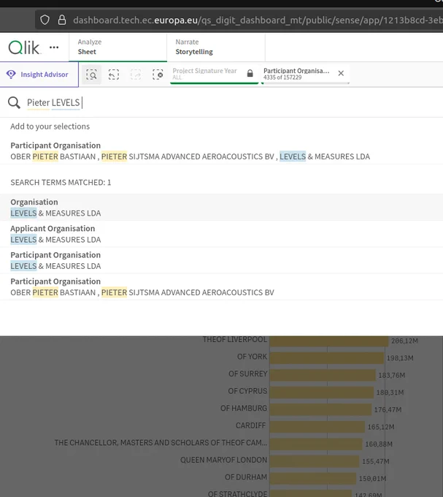Click the CARDIFF chart label
This screenshot has height=497, width=443.
[x=250, y=425]
